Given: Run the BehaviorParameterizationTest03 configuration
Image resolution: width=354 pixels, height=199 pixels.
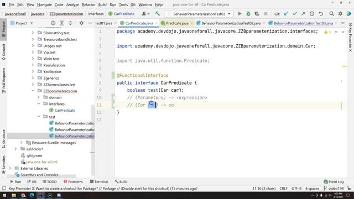Looking at the screenshot, I should pyautogui.click(x=240, y=14).
